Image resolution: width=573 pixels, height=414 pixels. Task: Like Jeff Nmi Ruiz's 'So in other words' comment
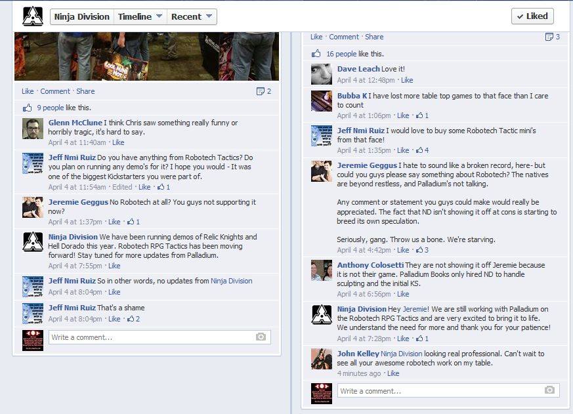[x=114, y=293]
